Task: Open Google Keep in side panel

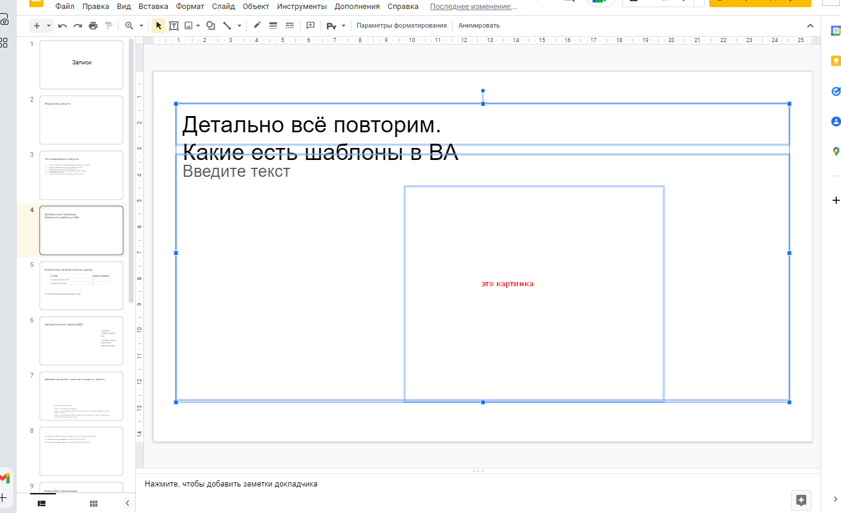Action: click(x=836, y=61)
